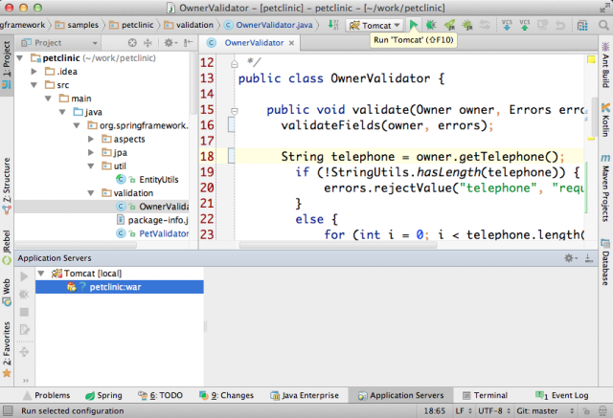
Task: Collapse the src folder
Action: 34,85
